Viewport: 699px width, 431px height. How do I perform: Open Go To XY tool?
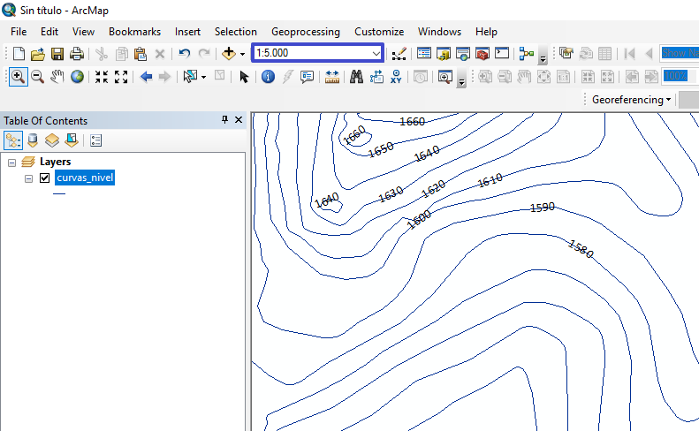(x=397, y=77)
